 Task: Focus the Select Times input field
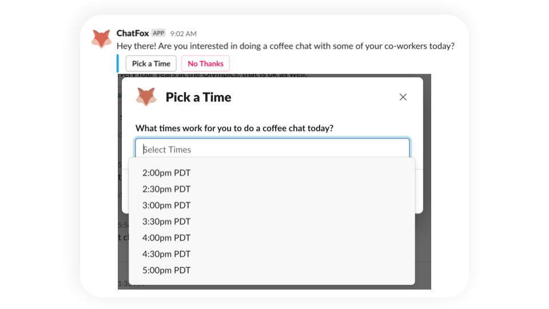coord(272,149)
